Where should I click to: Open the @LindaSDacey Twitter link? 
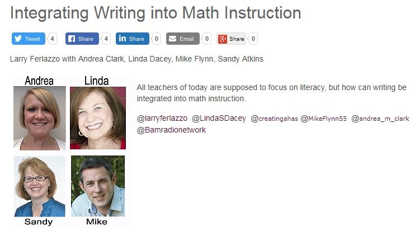(219, 119)
